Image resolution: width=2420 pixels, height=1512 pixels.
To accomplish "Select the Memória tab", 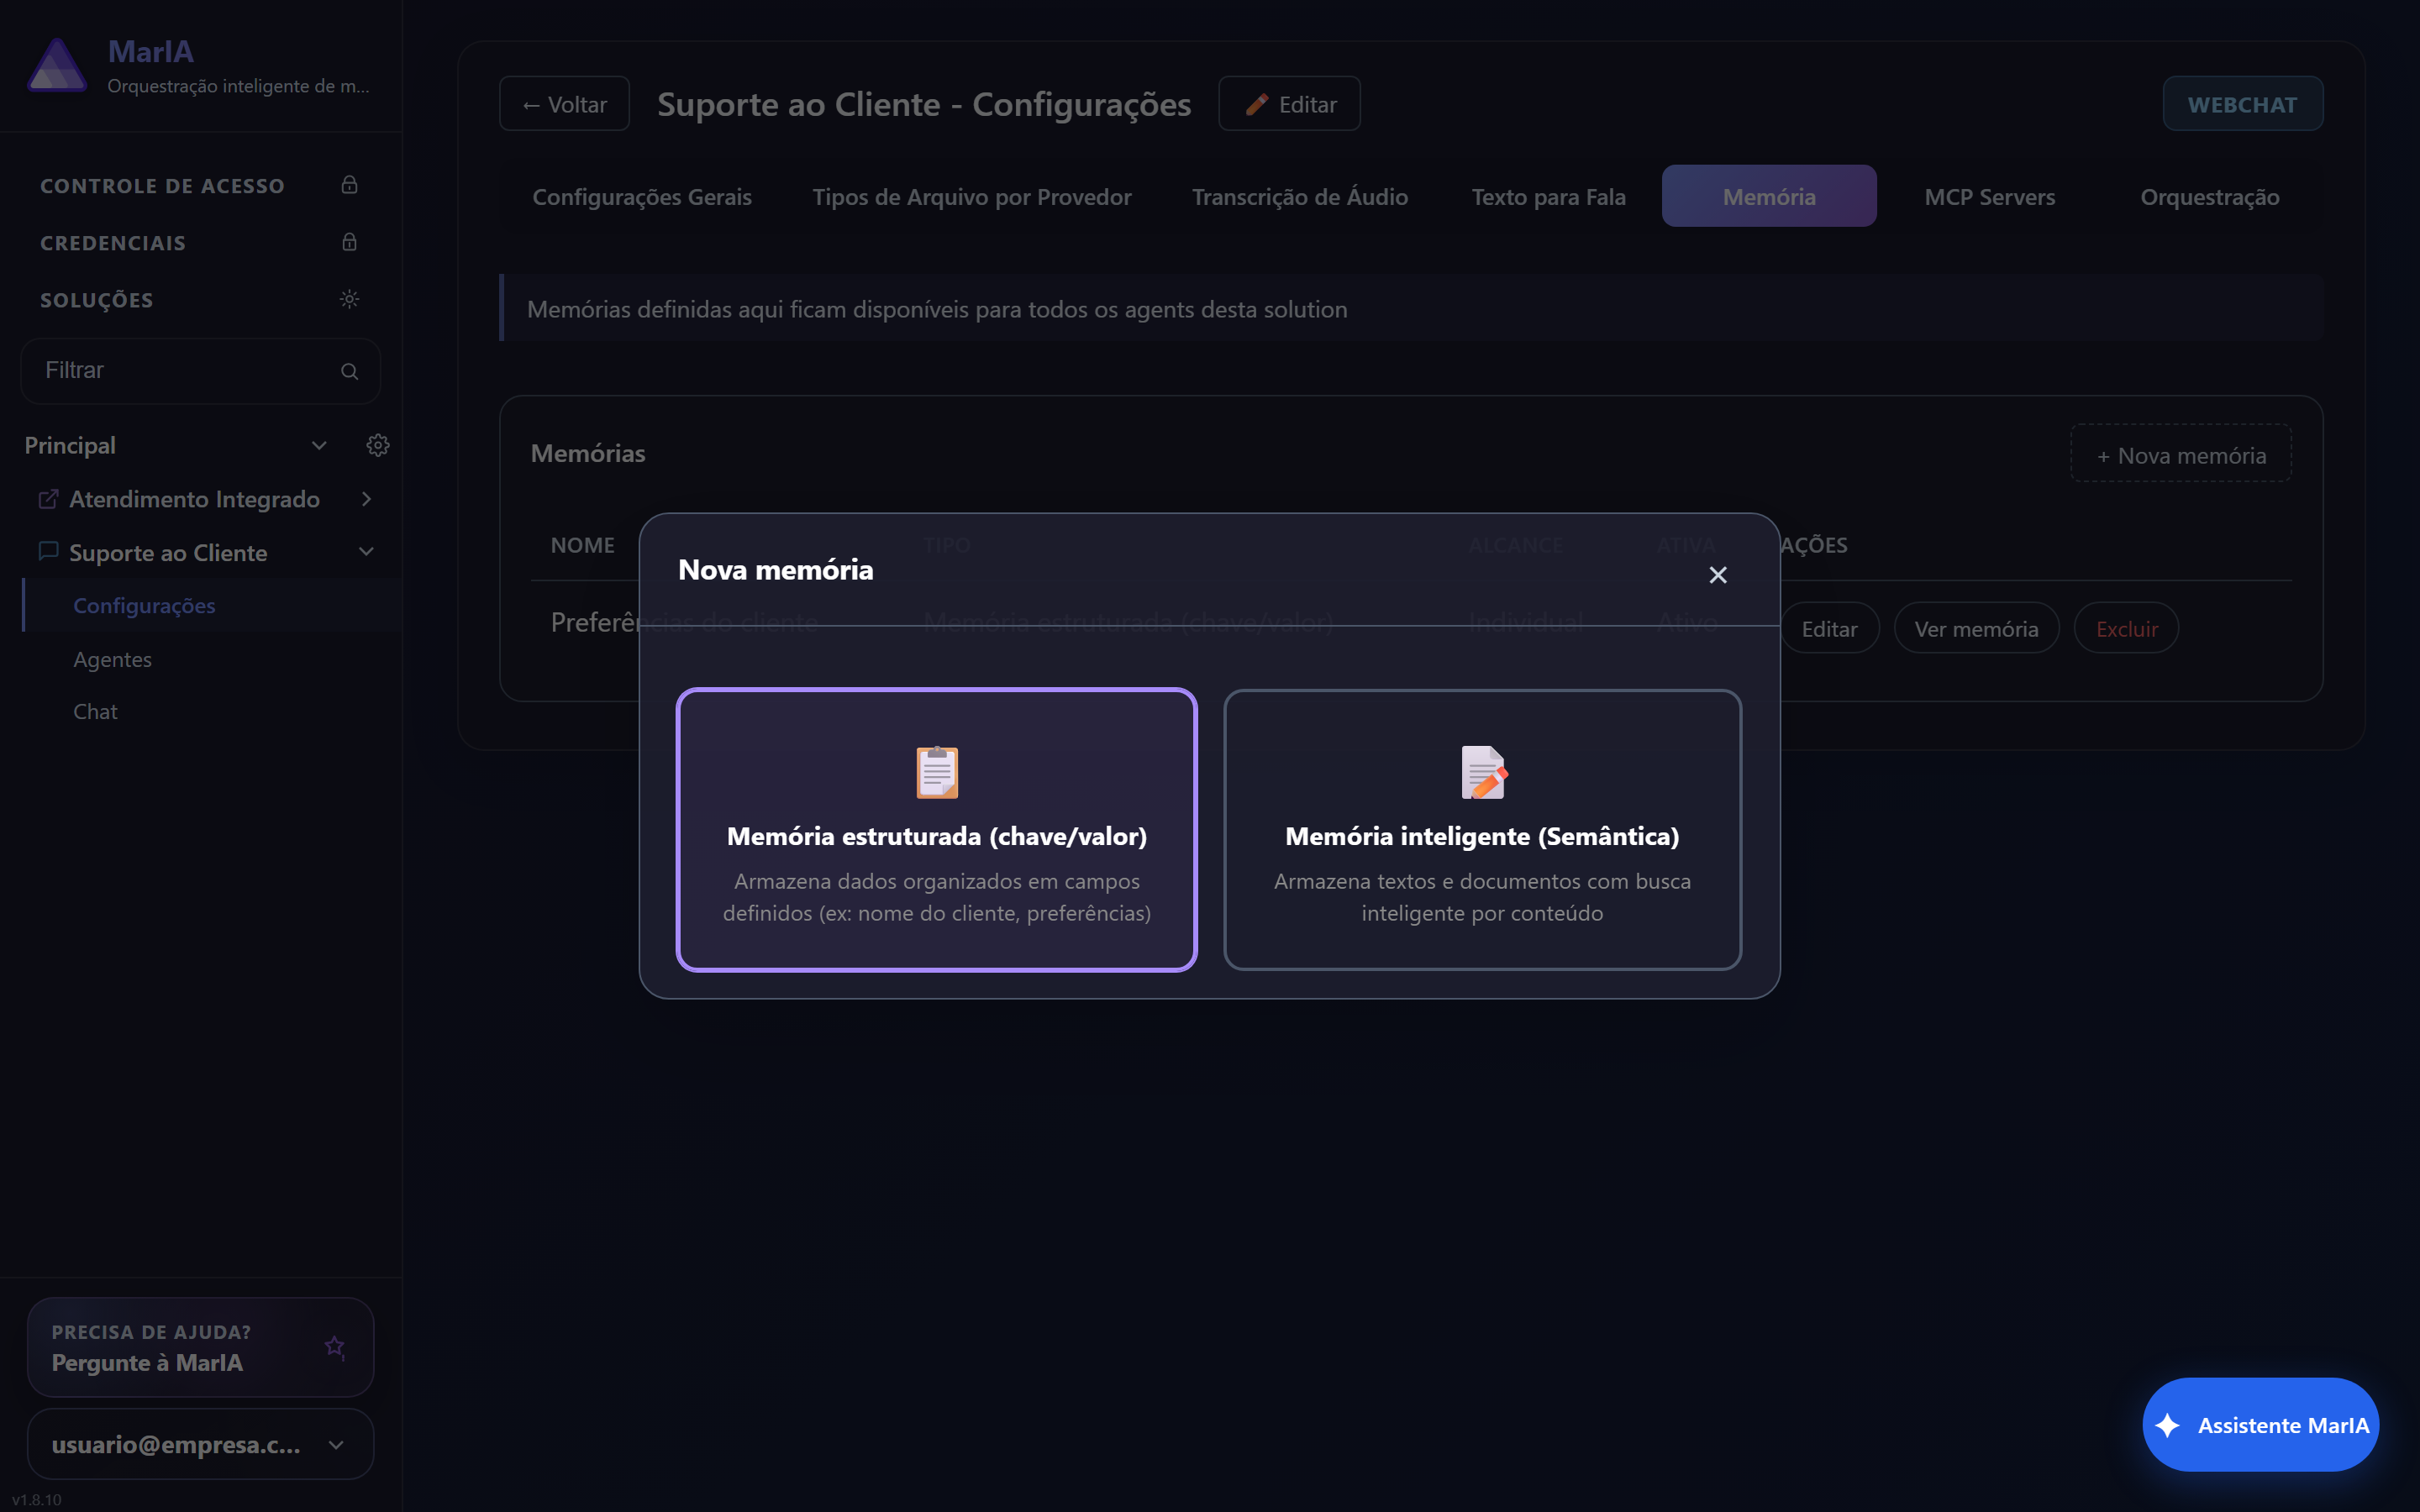I will click(1769, 197).
